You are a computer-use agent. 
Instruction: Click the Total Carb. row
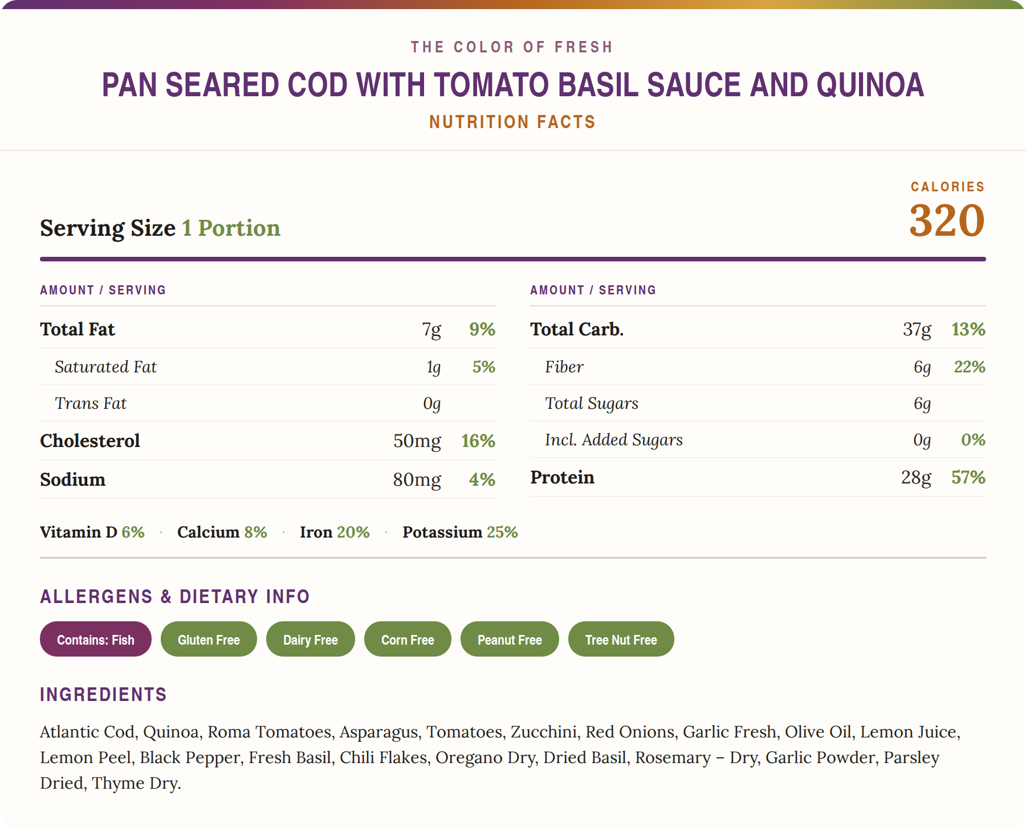click(758, 329)
